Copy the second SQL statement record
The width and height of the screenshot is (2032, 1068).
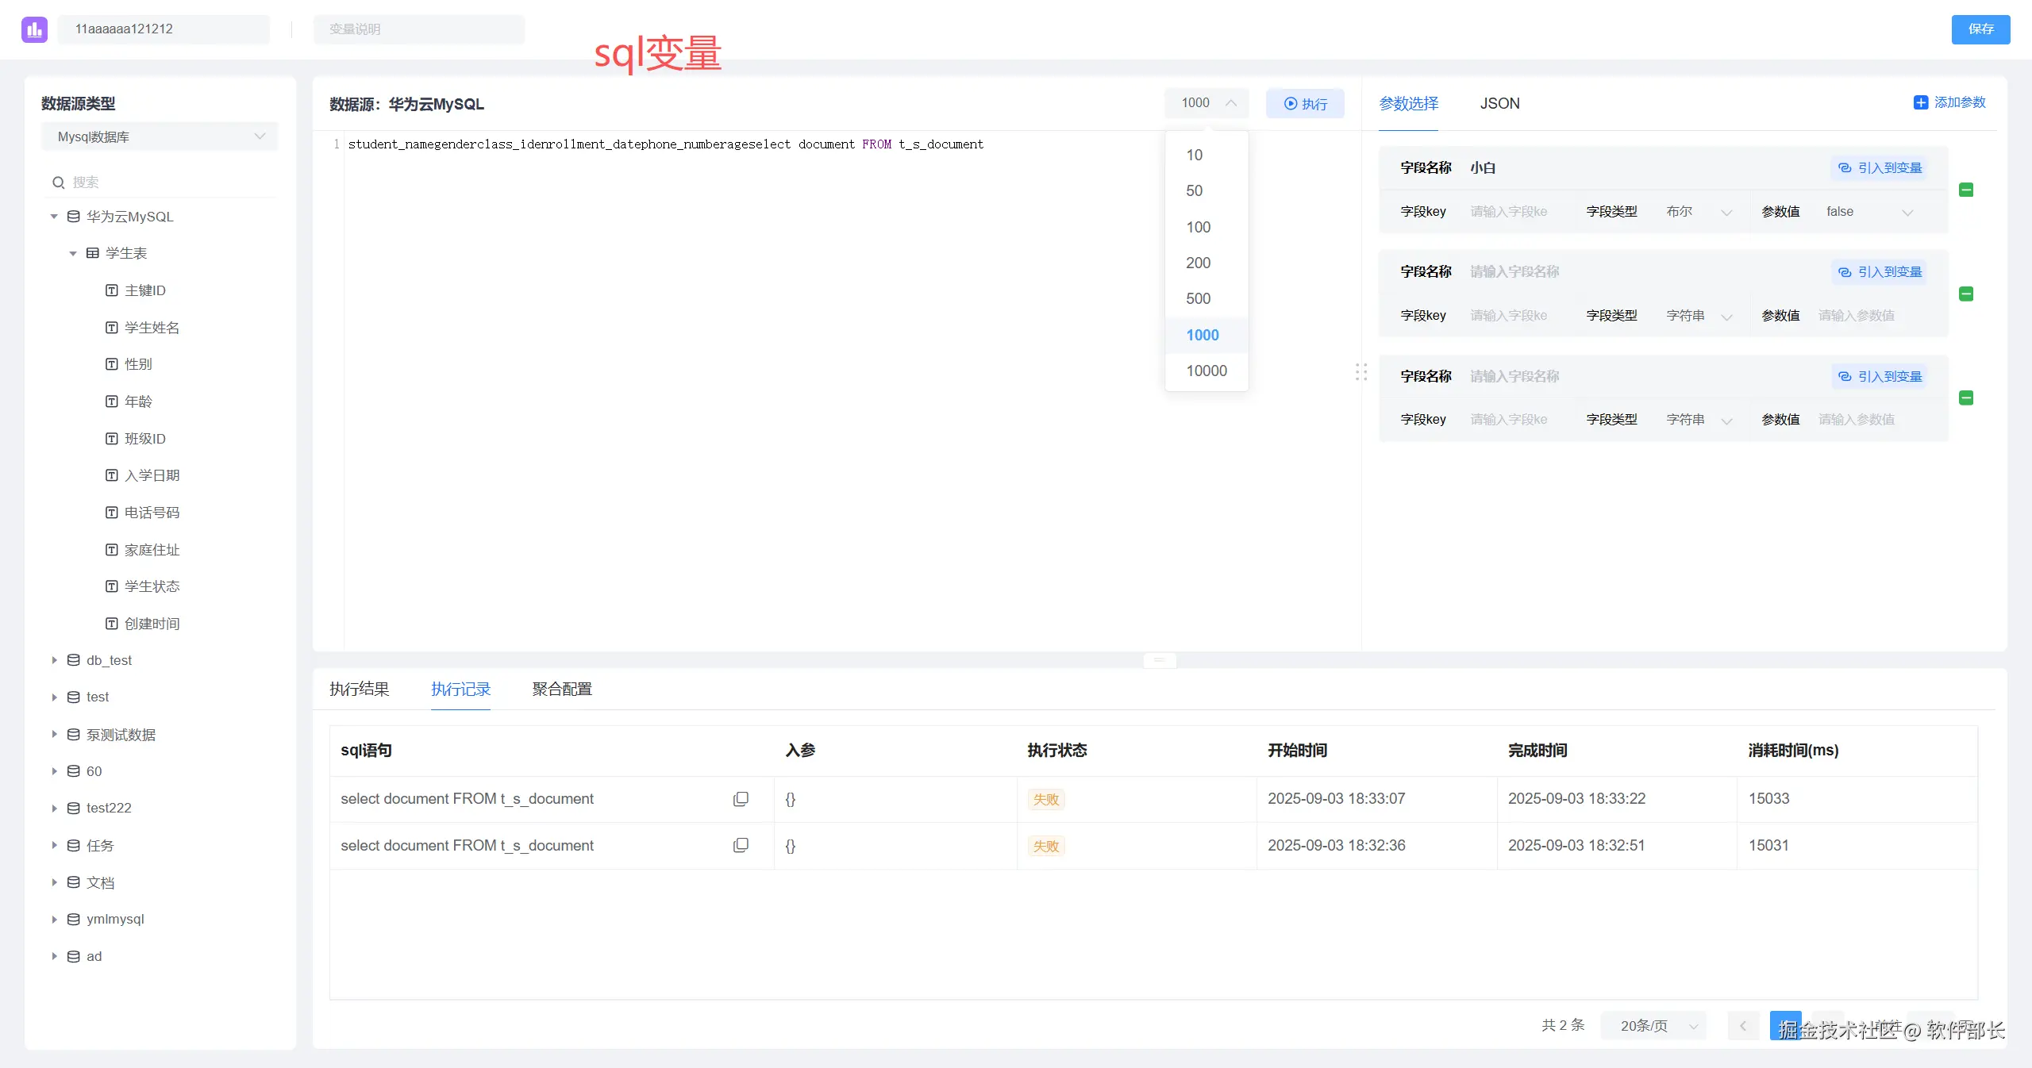coord(741,845)
